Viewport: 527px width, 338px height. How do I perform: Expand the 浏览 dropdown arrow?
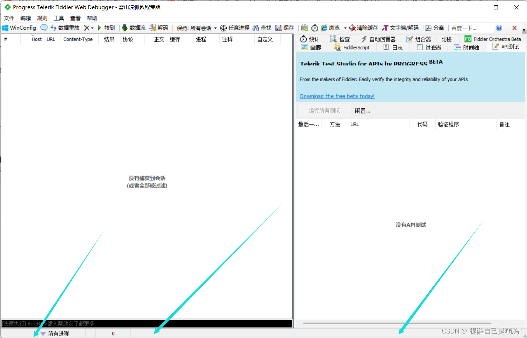click(345, 28)
